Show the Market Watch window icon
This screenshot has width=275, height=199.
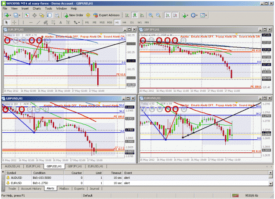tap(27, 15)
